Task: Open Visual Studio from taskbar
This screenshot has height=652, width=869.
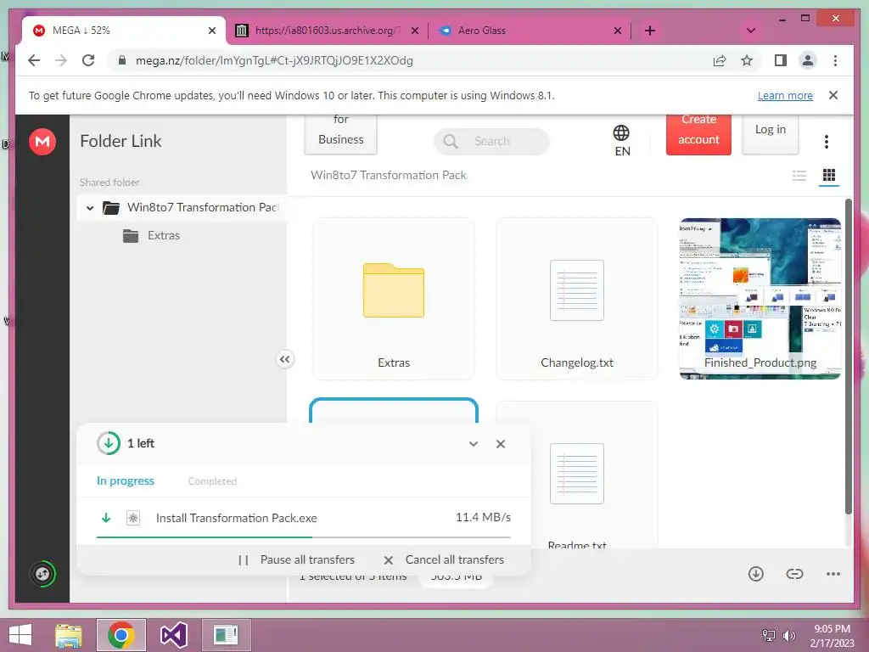Action: click(x=173, y=635)
